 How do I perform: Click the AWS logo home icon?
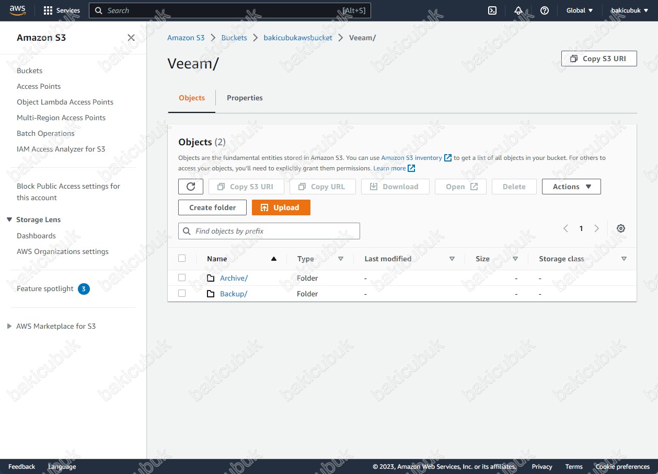tap(18, 10)
